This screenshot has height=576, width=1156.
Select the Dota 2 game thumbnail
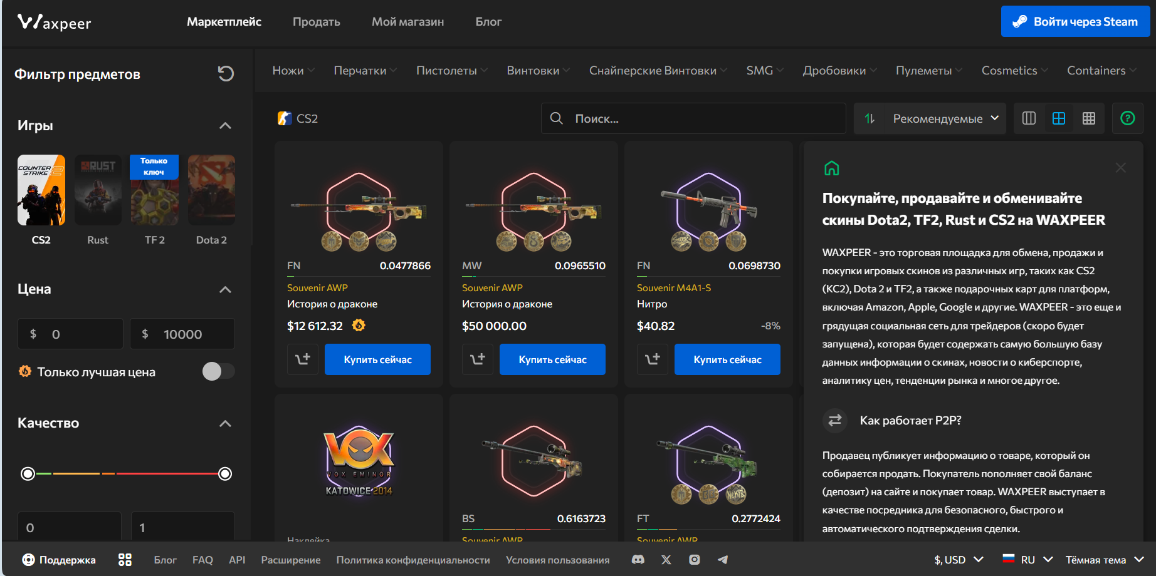point(211,190)
